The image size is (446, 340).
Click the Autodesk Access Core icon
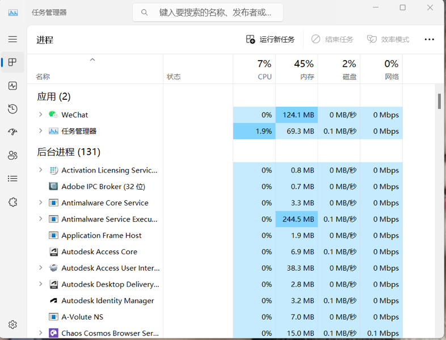click(x=53, y=251)
